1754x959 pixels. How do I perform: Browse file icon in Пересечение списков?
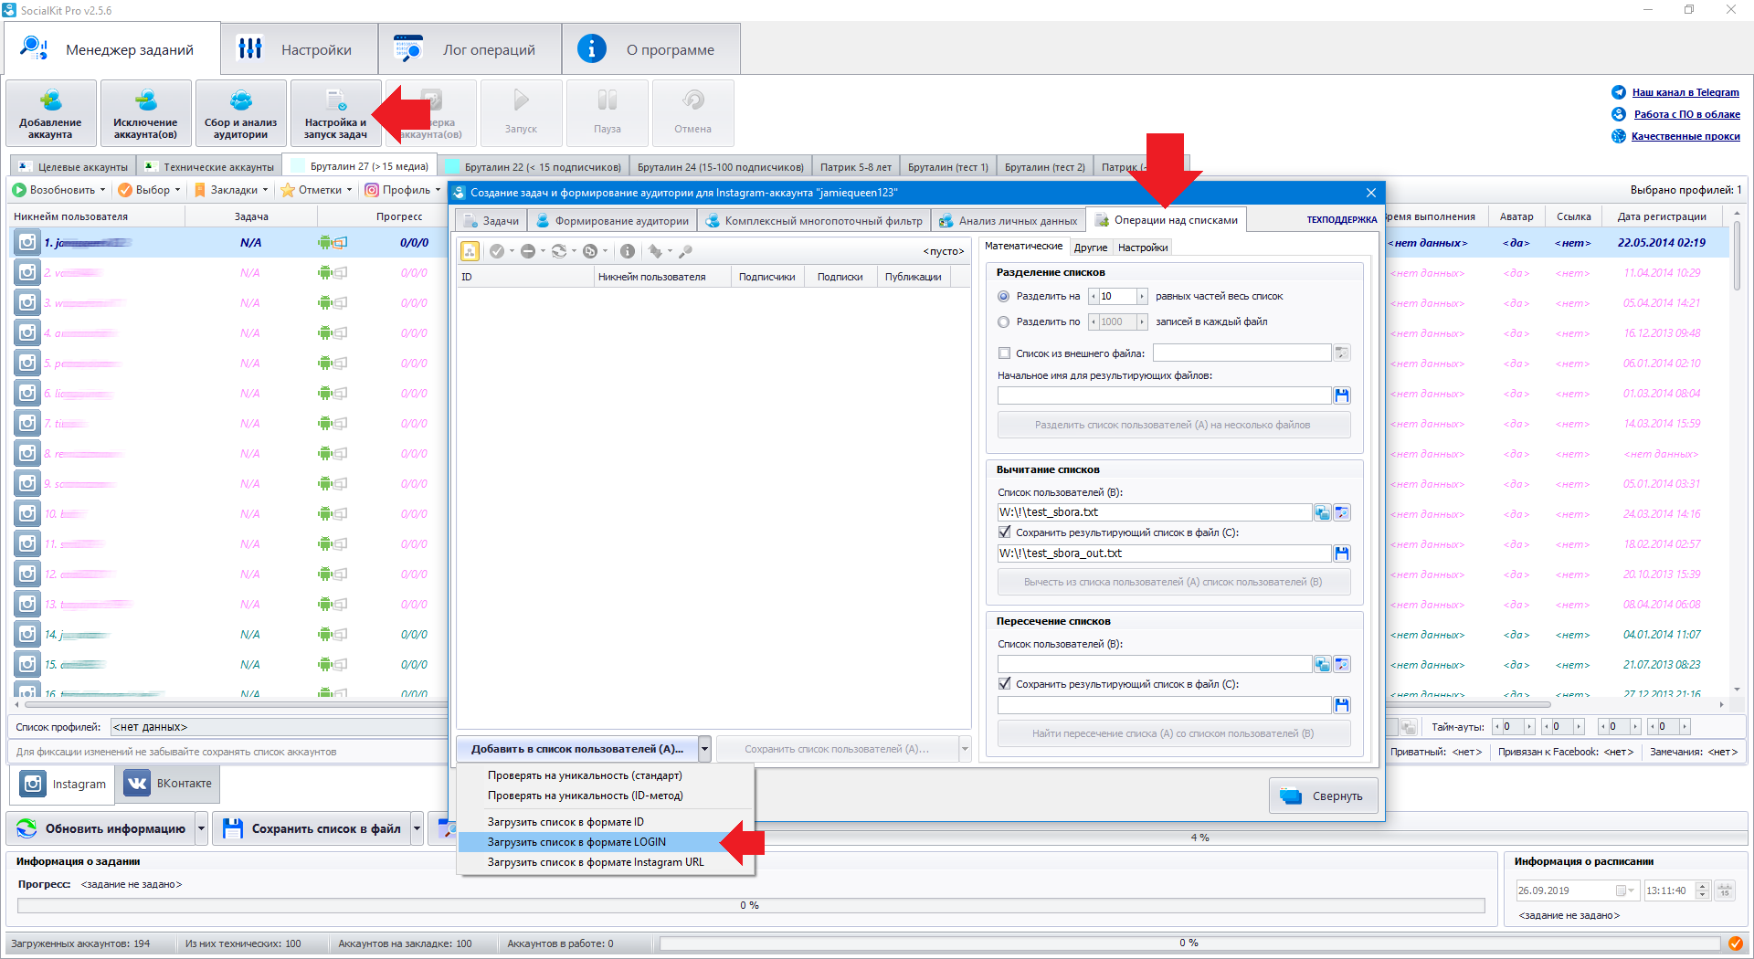(x=1342, y=664)
